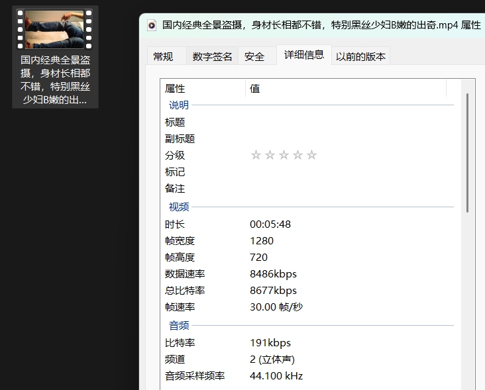The image size is (485, 390).
Task: Click the properties window title text
Action: click(322, 25)
